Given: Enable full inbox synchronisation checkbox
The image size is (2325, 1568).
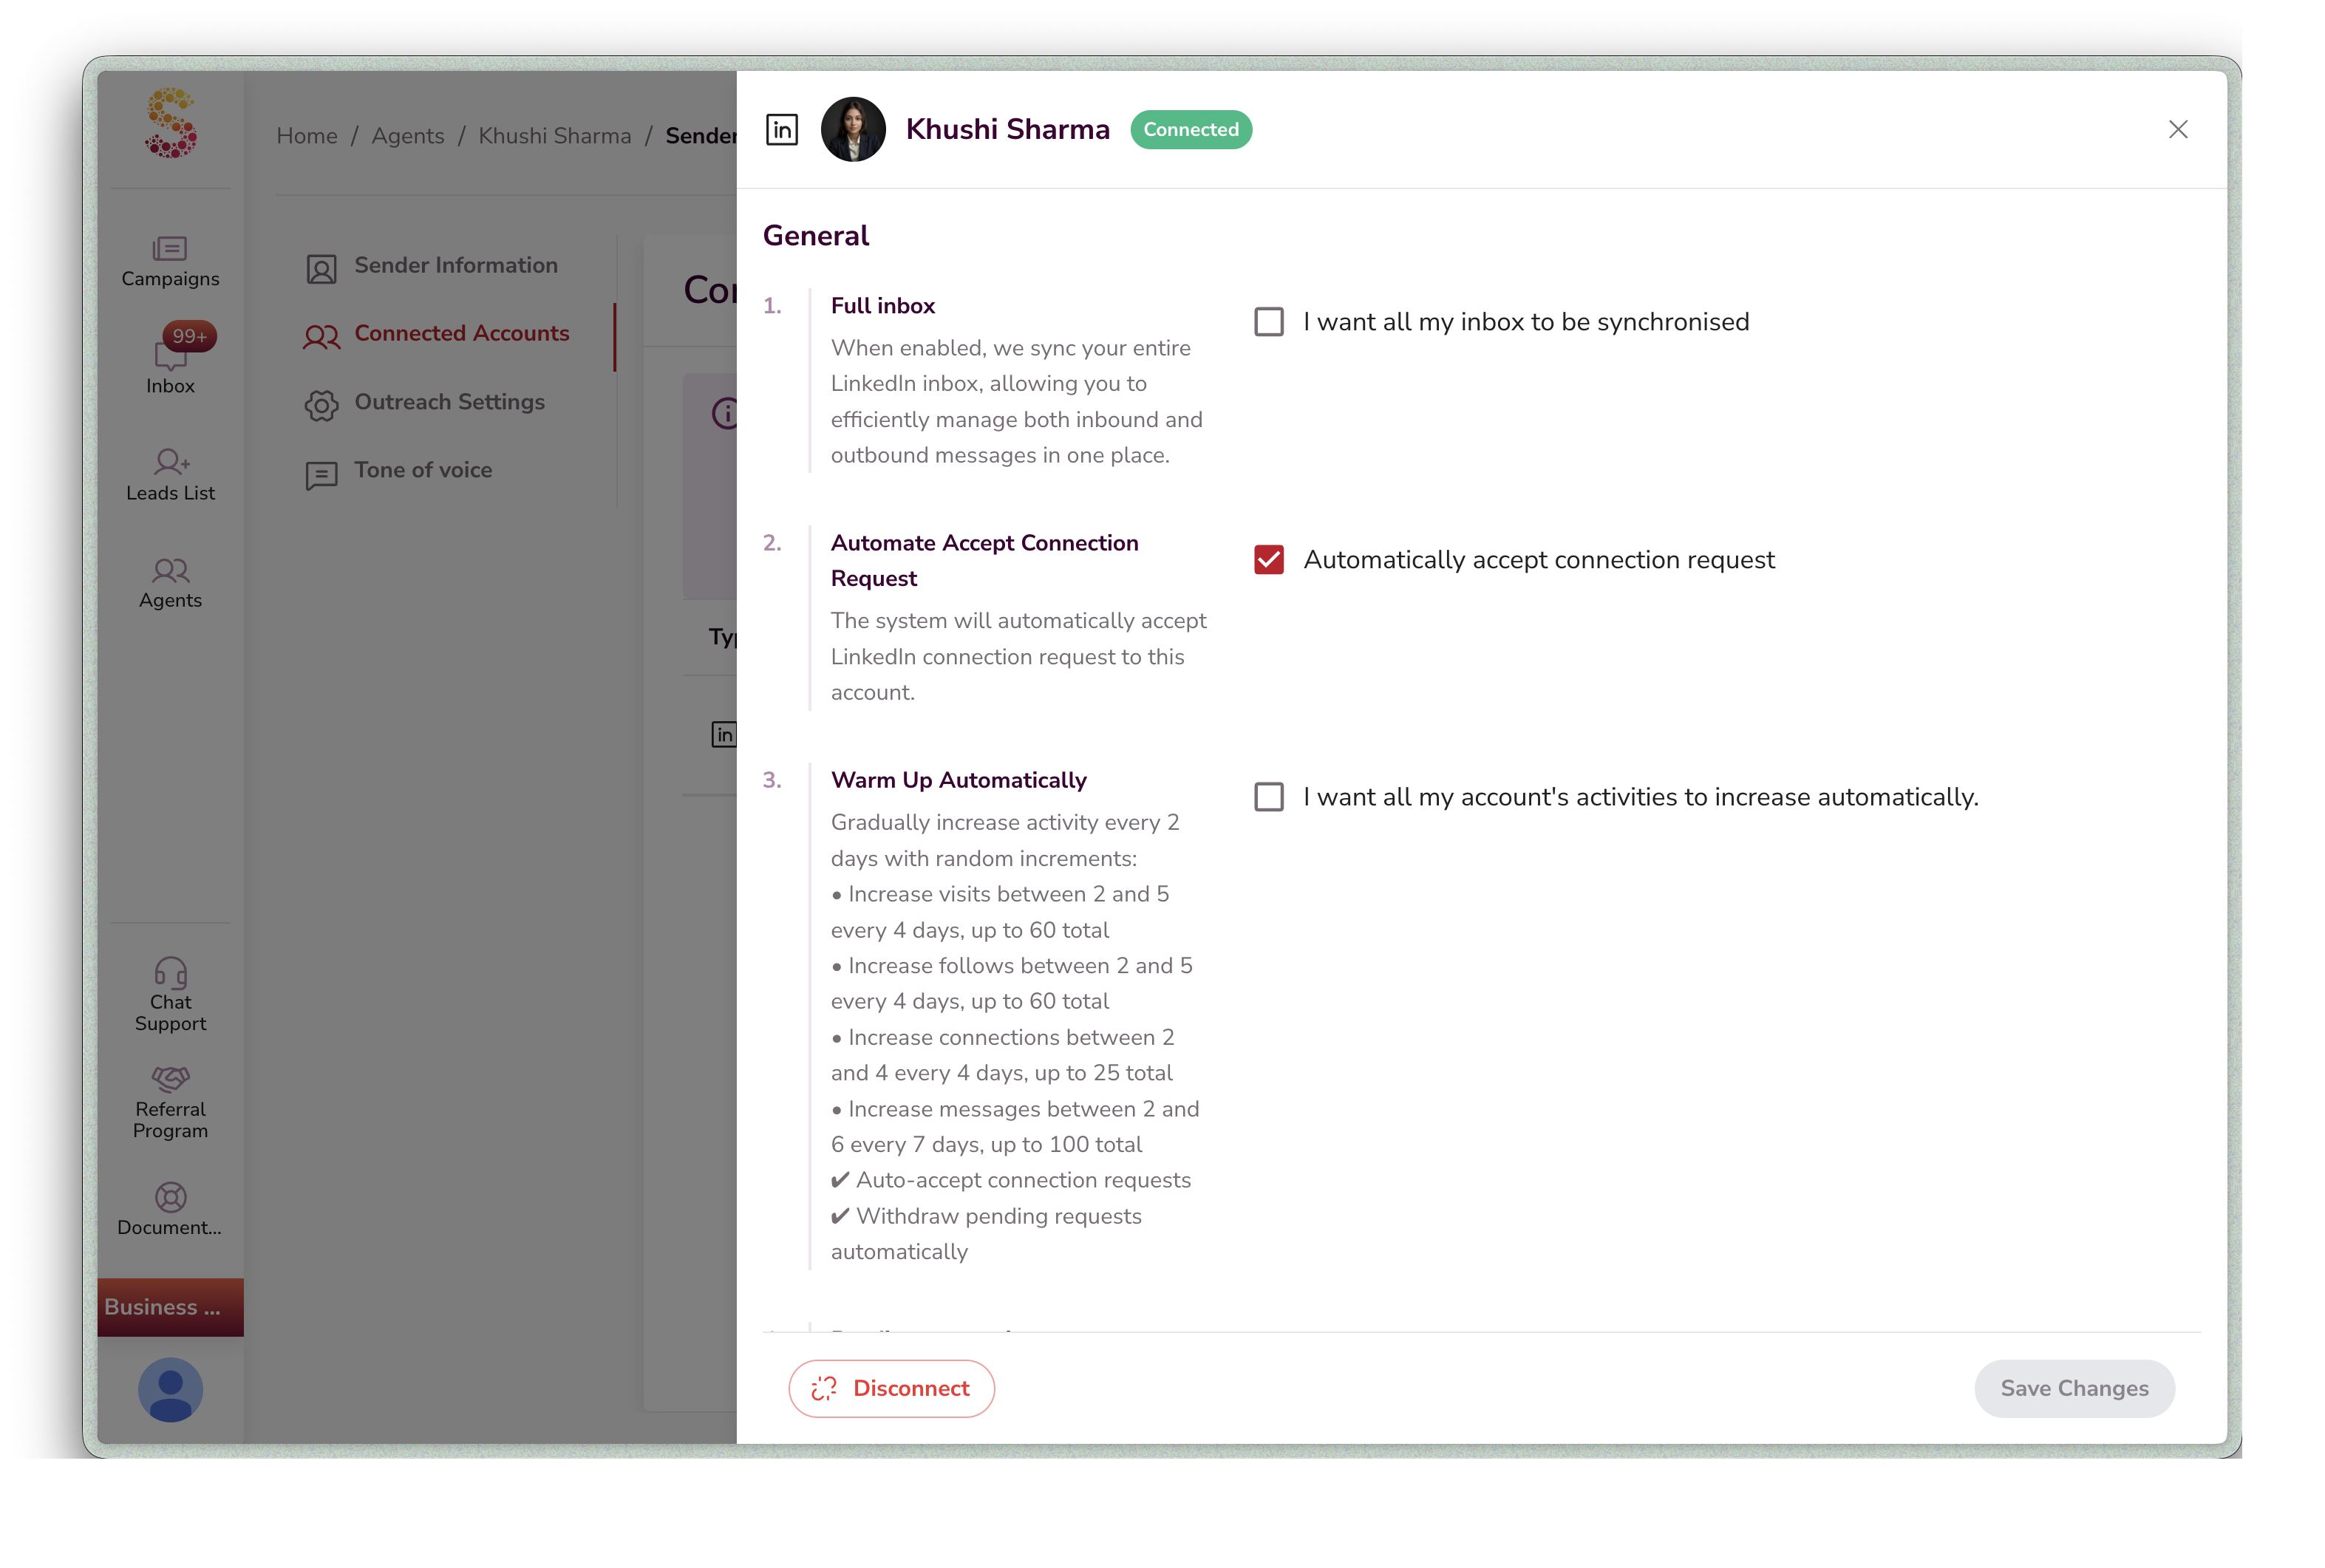Looking at the screenshot, I should coord(1269,322).
